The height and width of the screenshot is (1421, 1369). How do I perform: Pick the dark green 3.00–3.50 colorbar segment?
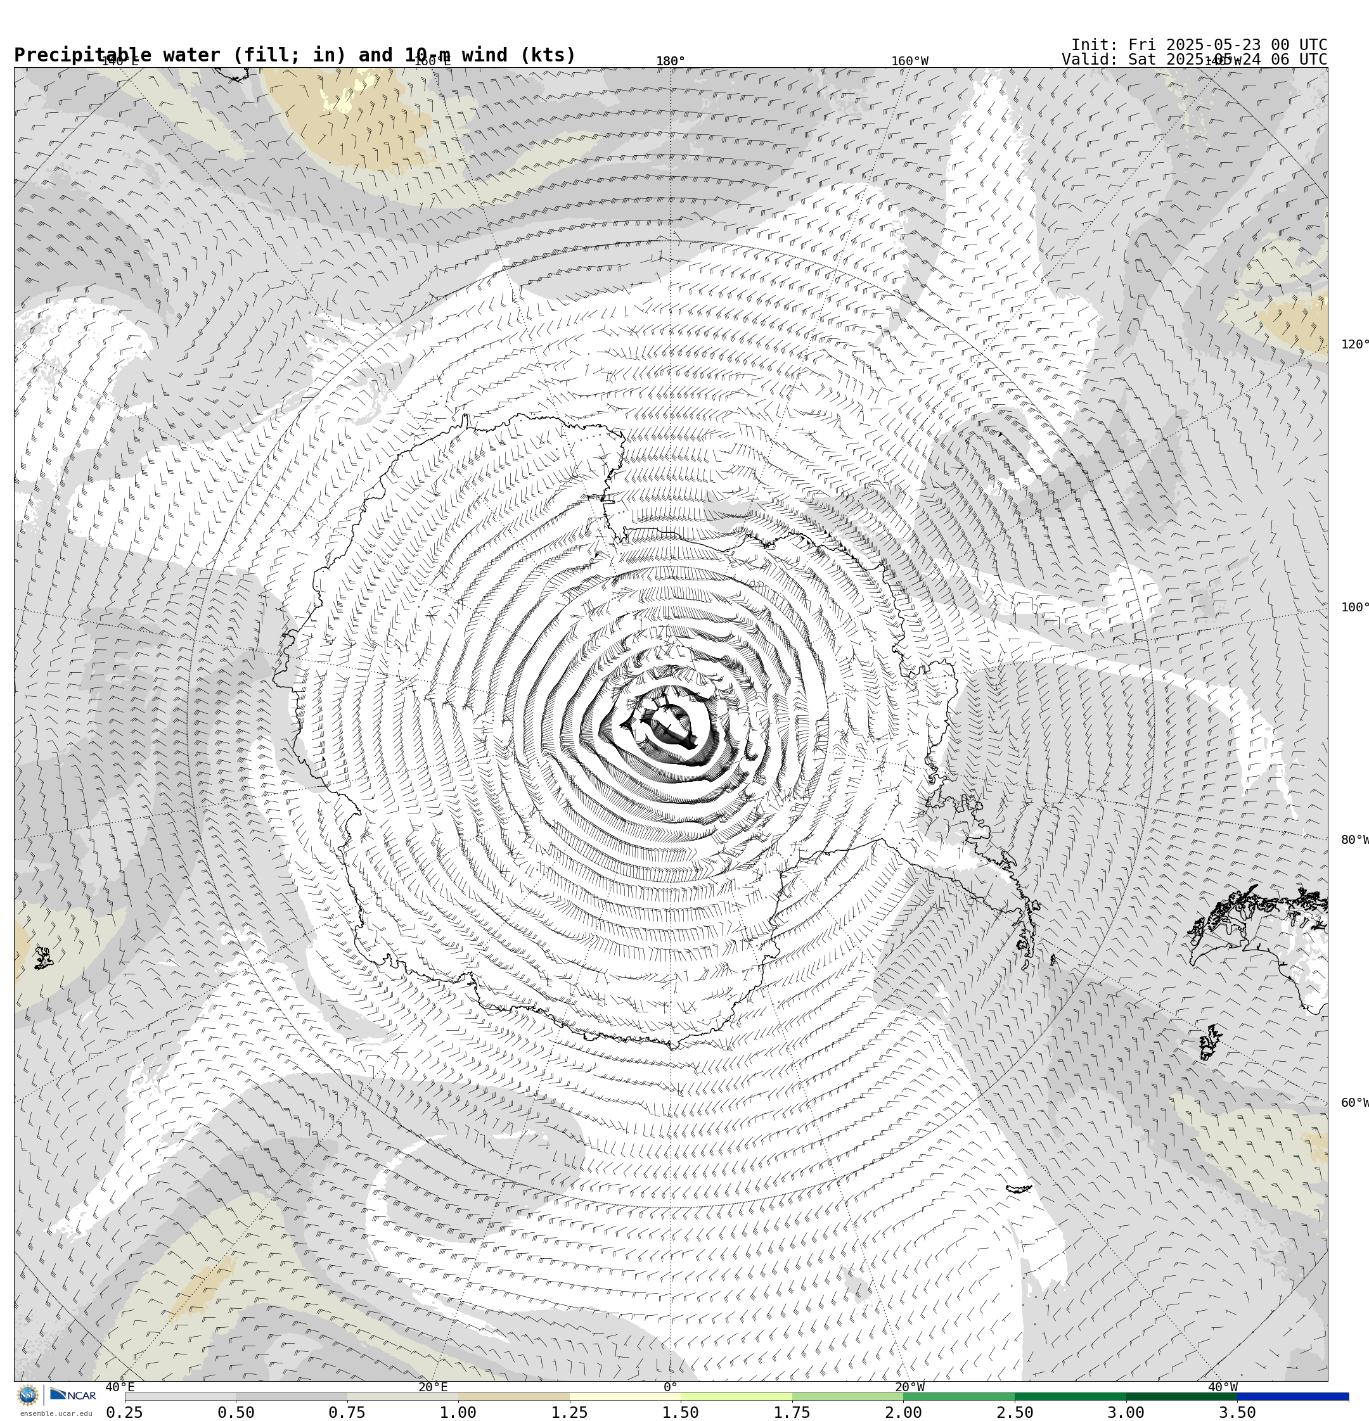click(1182, 1396)
